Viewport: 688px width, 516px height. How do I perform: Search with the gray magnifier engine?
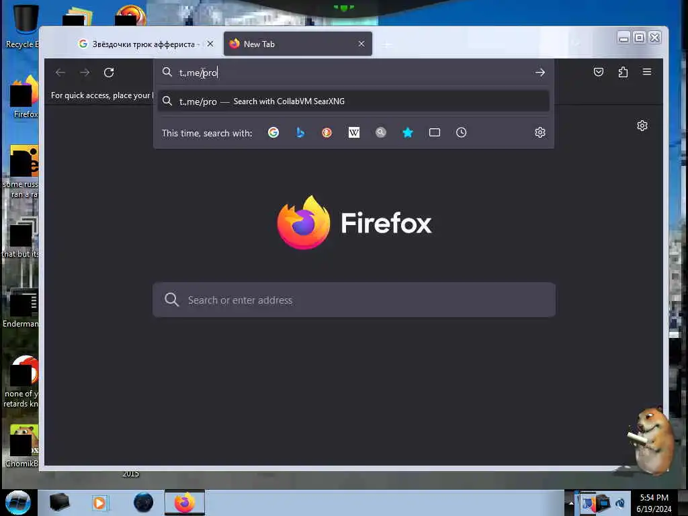381,132
